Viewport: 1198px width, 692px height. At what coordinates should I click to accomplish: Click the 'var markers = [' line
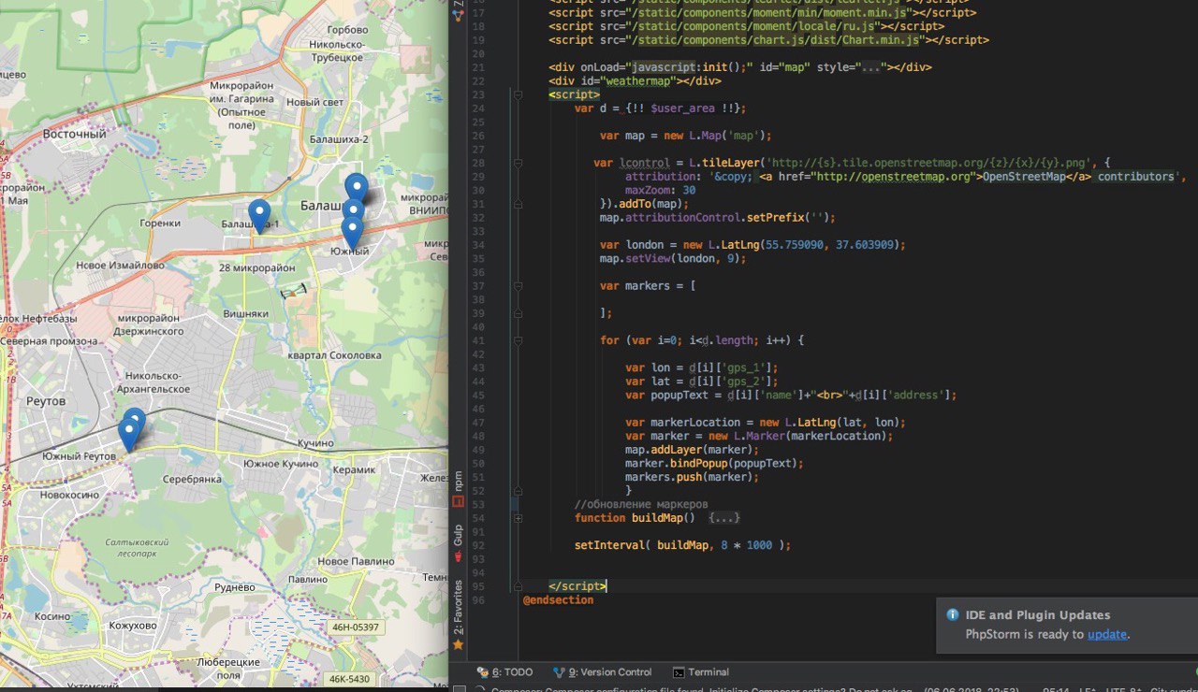click(x=648, y=286)
